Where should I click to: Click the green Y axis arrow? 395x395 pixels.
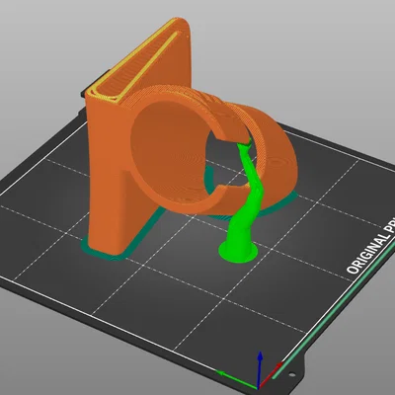pos(236,379)
